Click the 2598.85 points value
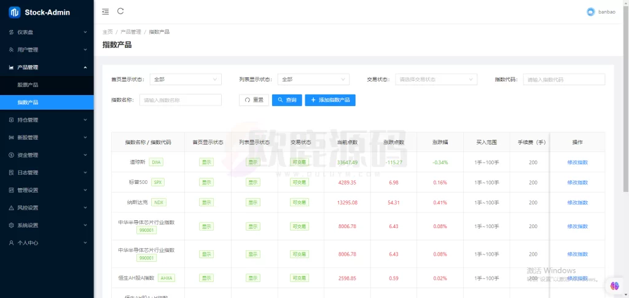629x298 pixels. 348,278
